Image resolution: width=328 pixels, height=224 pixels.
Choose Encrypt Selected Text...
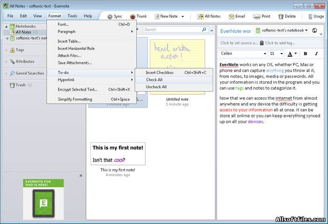point(91,90)
